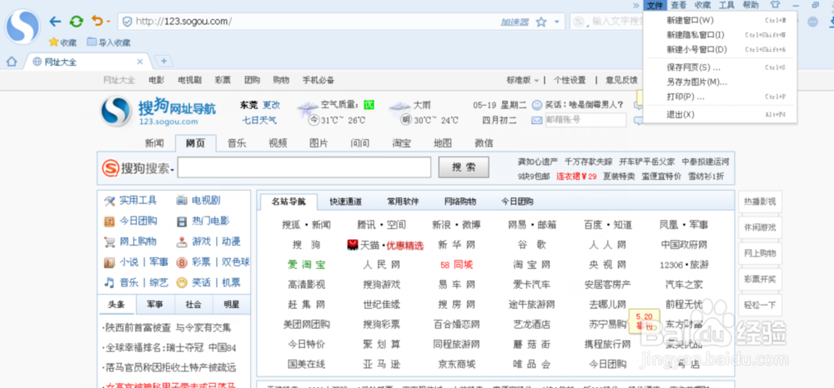This screenshot has width=834, height=388.
Task: Select 新建隐私窗口(I) menu item
Action: [721, 35]
